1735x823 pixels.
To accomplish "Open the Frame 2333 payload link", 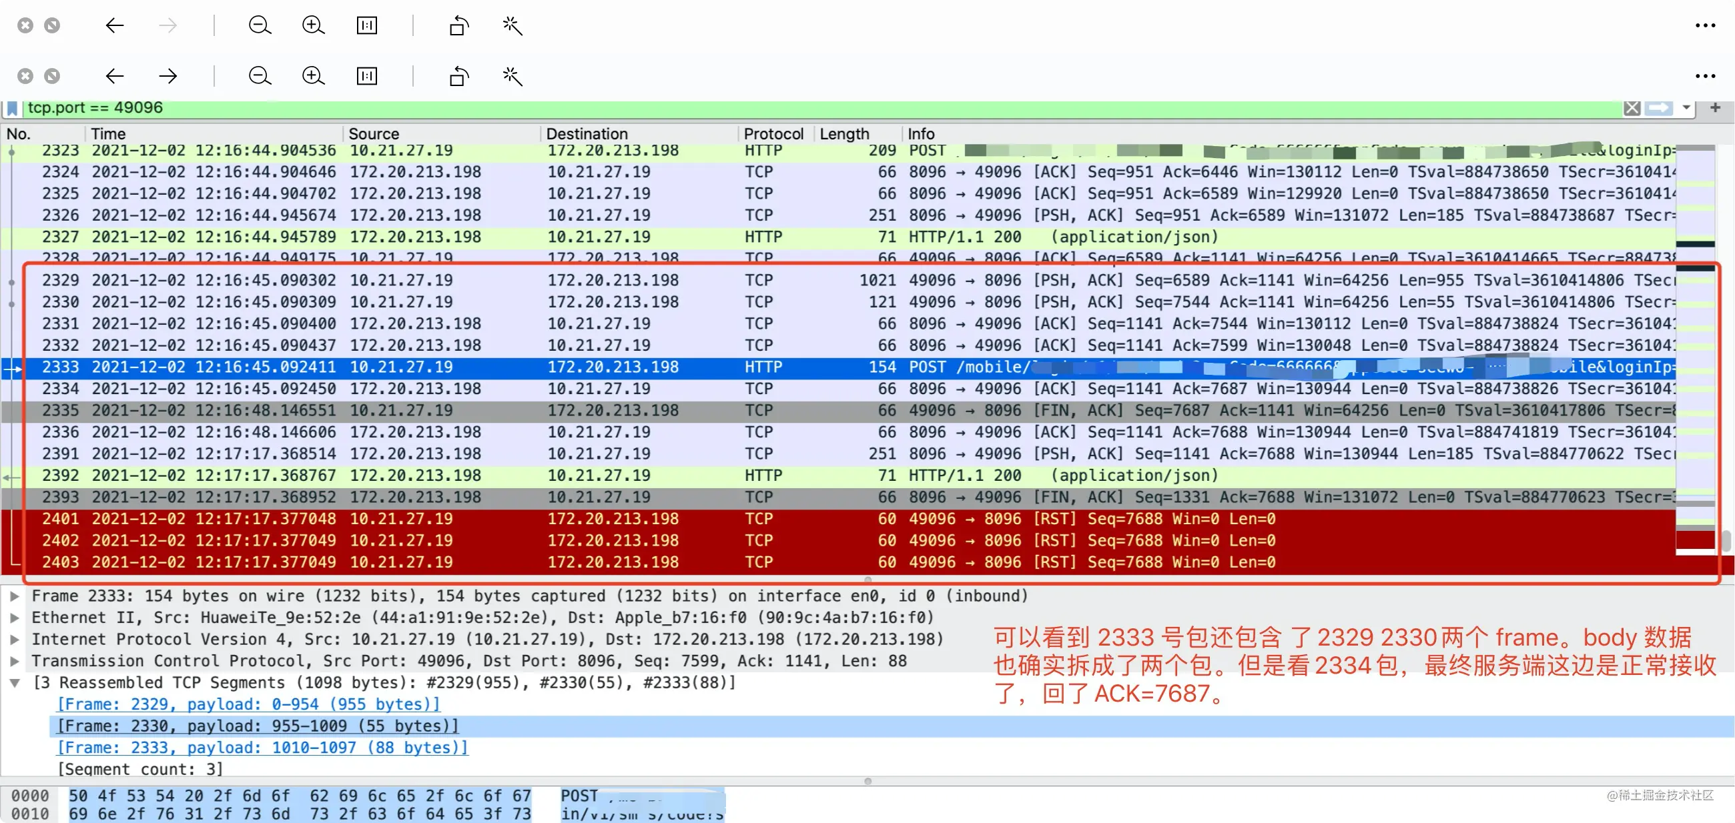I will point(262,748).
